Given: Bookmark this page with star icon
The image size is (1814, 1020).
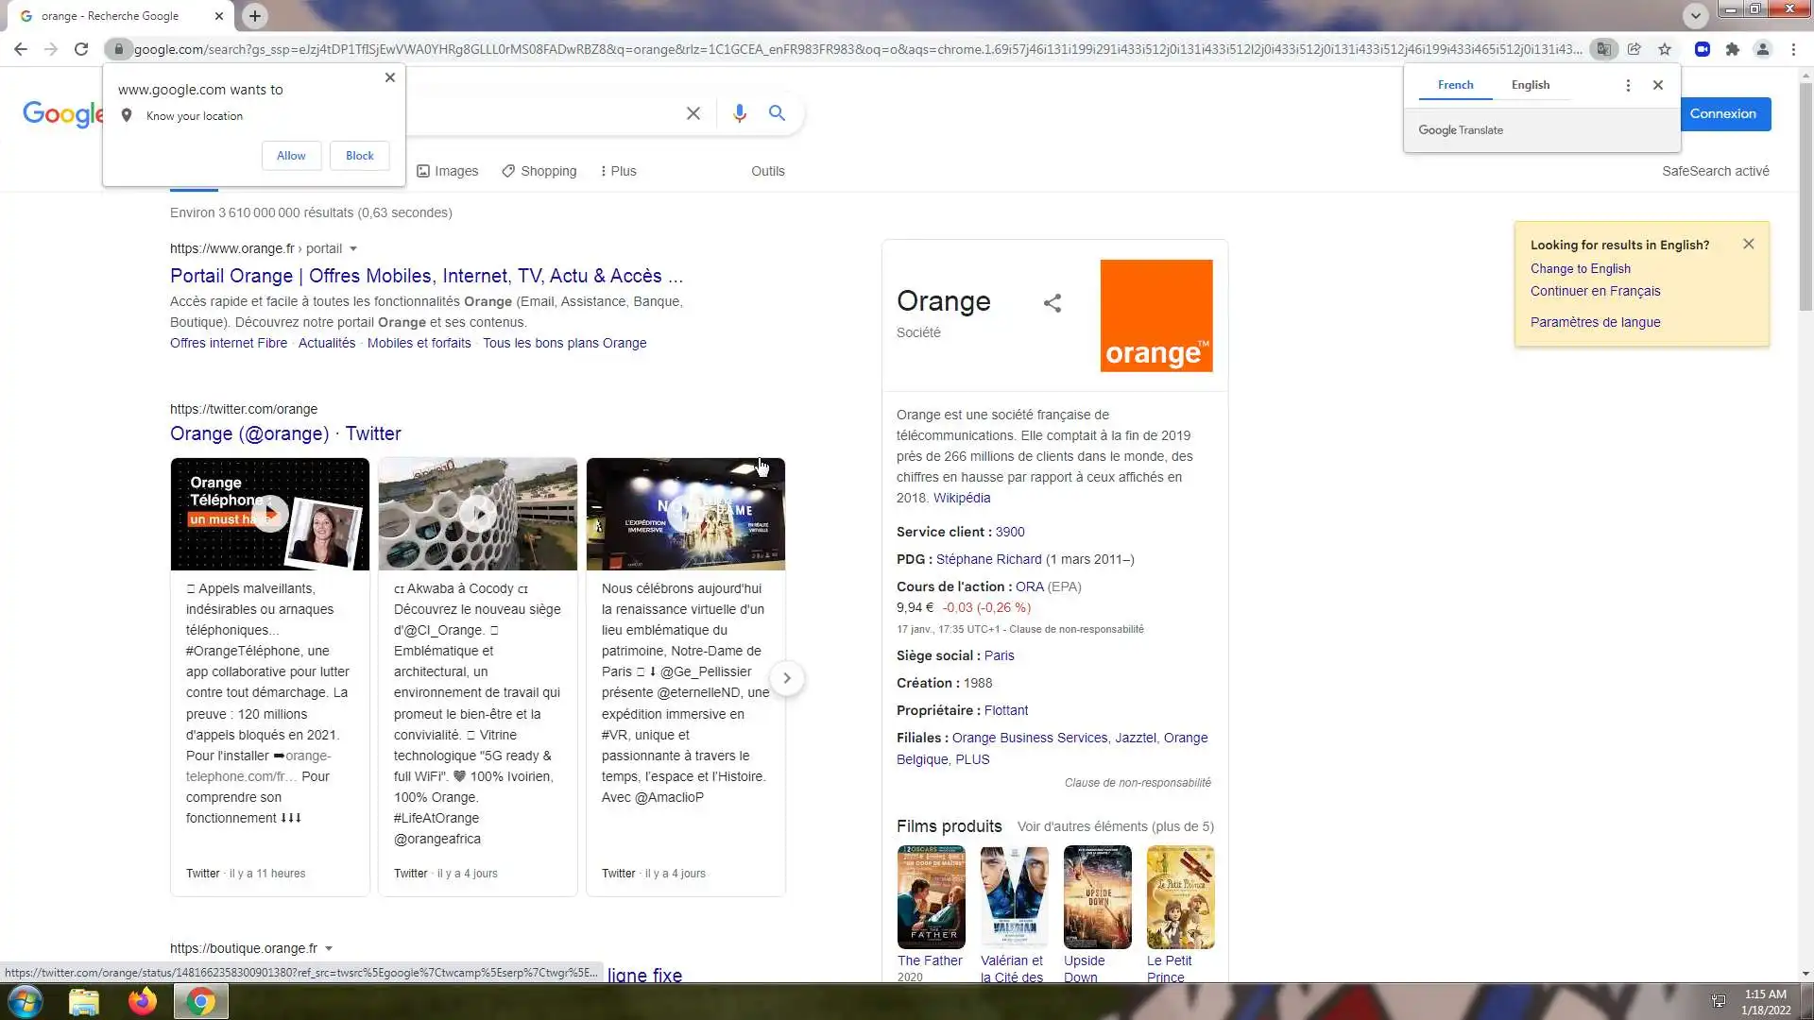Looking at the screenshot, I should coord(1665,49).
